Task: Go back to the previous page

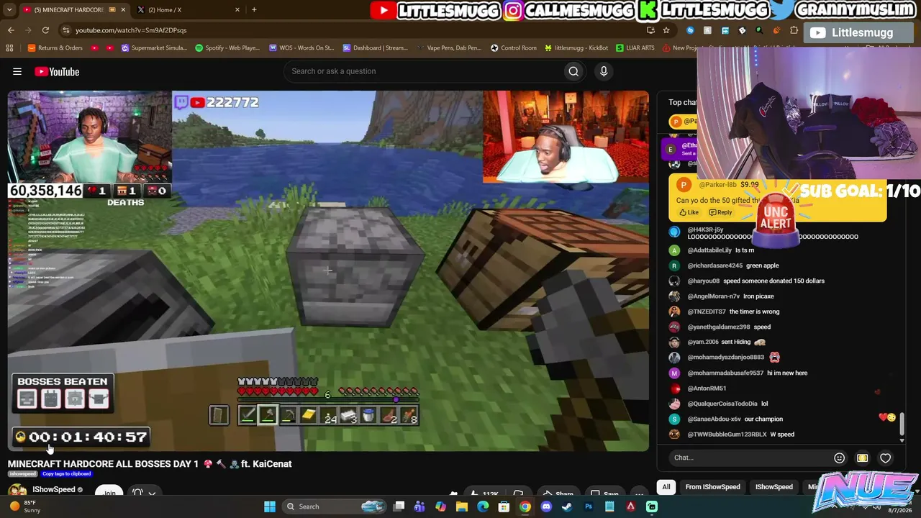Action: [x=11, y=30]
